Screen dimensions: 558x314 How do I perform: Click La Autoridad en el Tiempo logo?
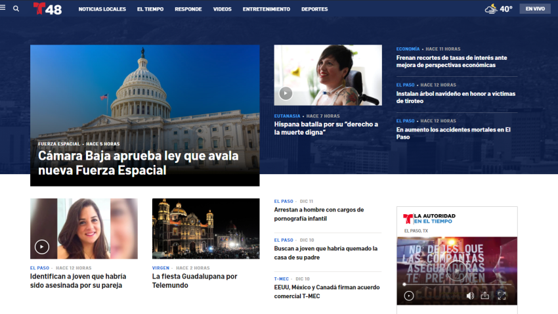(x=429, y=218)
